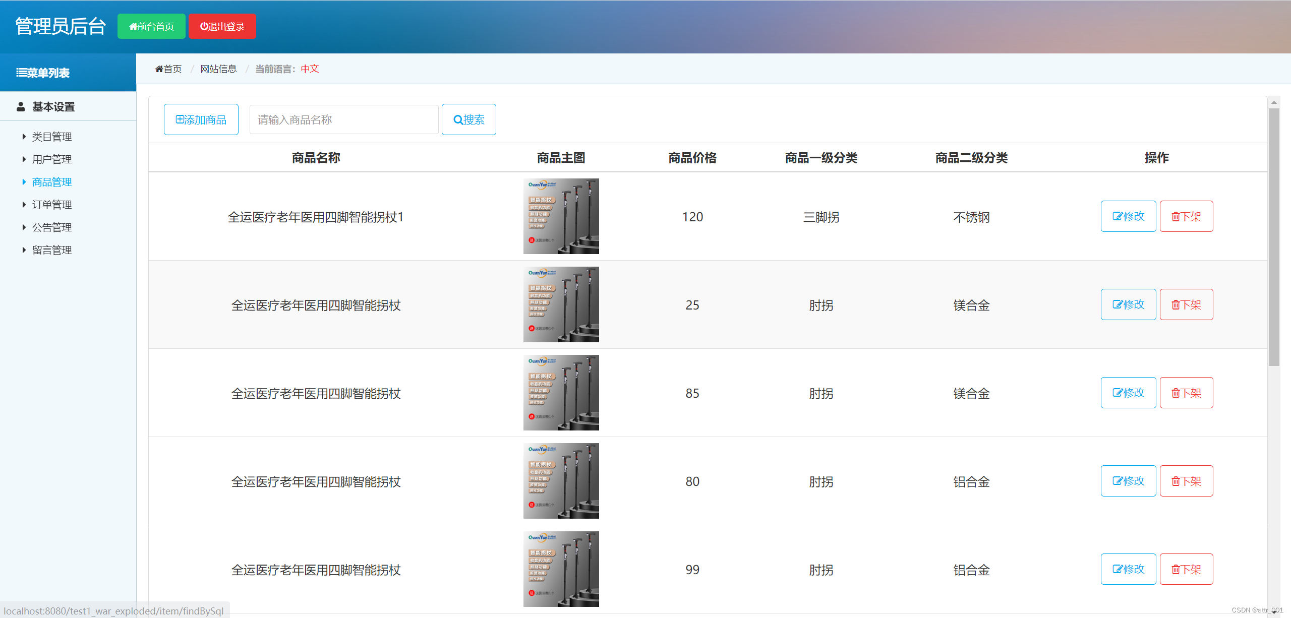
Task: Click 修改 for the 120-priced product
Action: pyautogui.click(x=1128, y=216)
